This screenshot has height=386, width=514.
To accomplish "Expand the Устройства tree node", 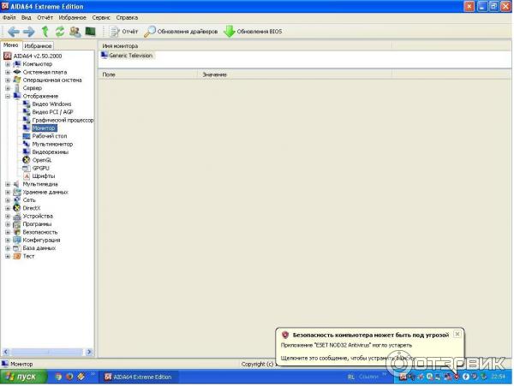I will pos(8,216).
